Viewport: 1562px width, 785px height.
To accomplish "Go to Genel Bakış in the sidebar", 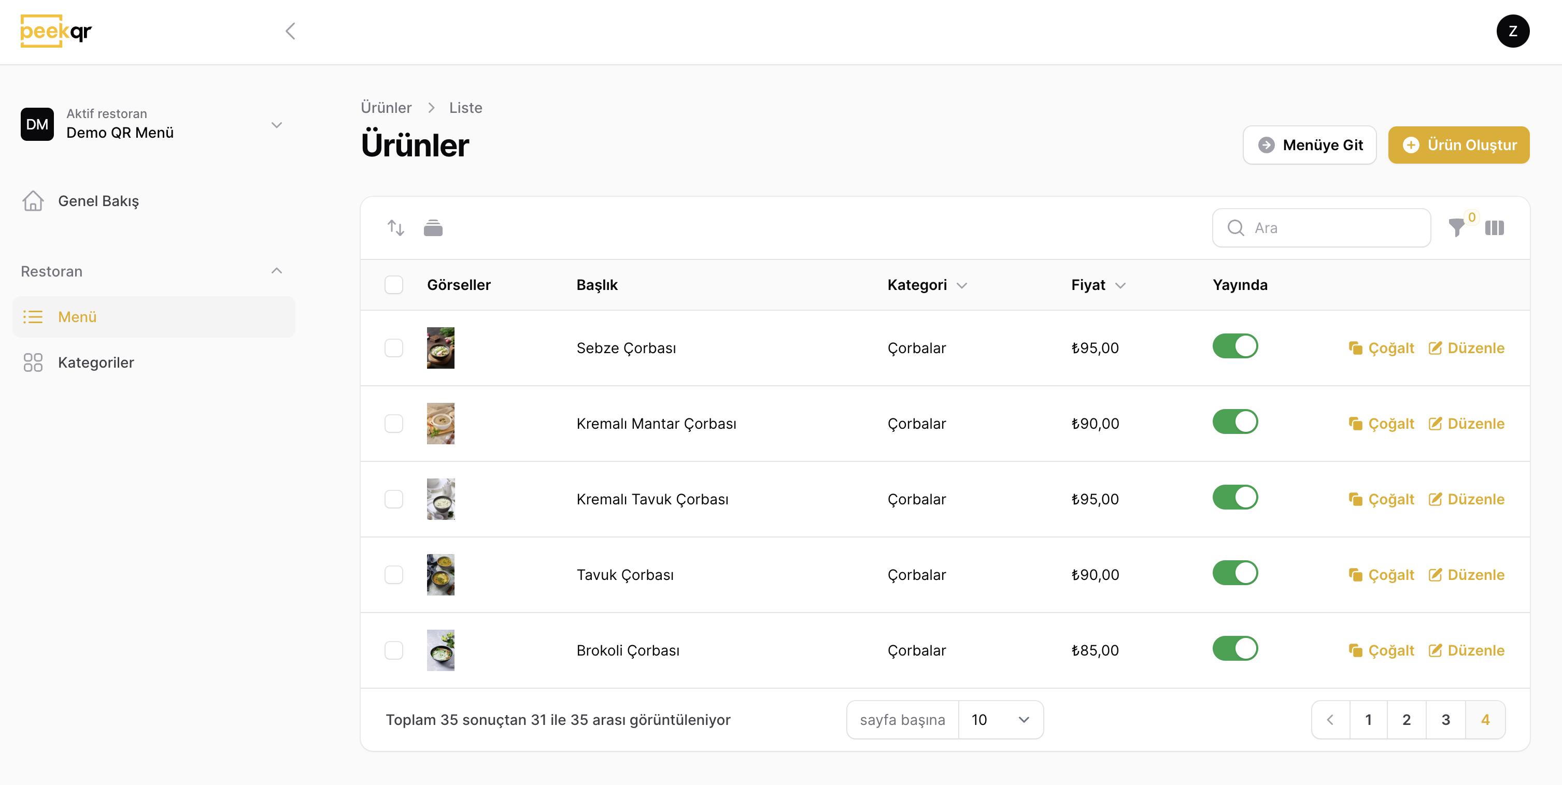I will (x=98, y=200).
